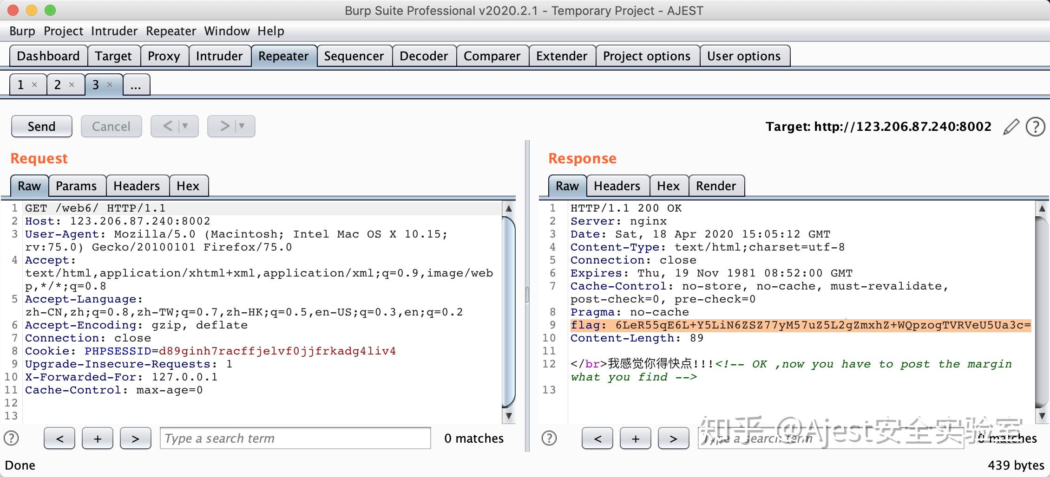Click the request search help icon
This screenshot has height=477, width=1050.
[11, 438]
